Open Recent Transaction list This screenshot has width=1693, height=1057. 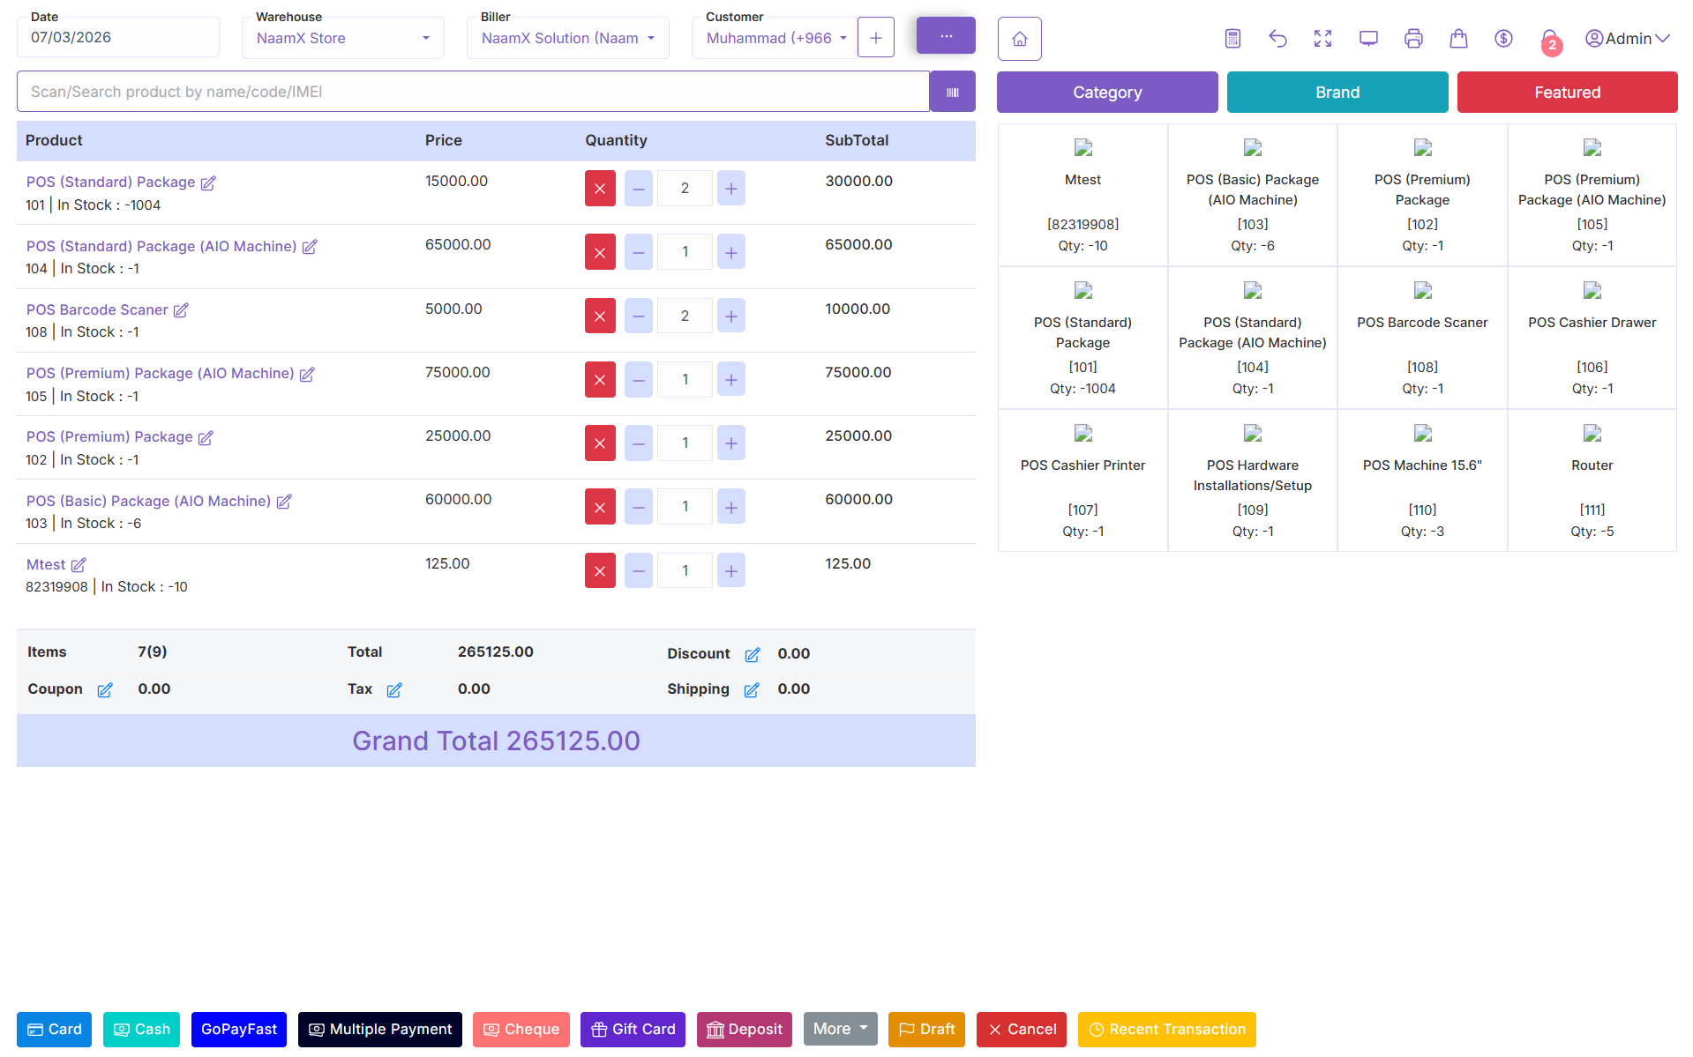[x=1167, y=1029]
